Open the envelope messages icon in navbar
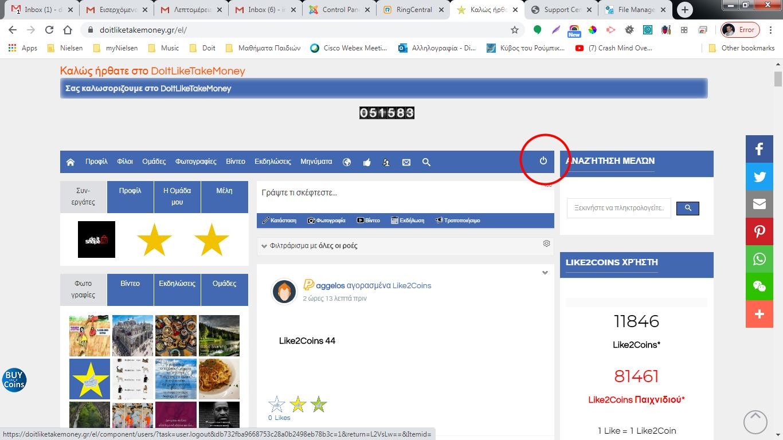783x440 pixels. click(x=406, y=162)
